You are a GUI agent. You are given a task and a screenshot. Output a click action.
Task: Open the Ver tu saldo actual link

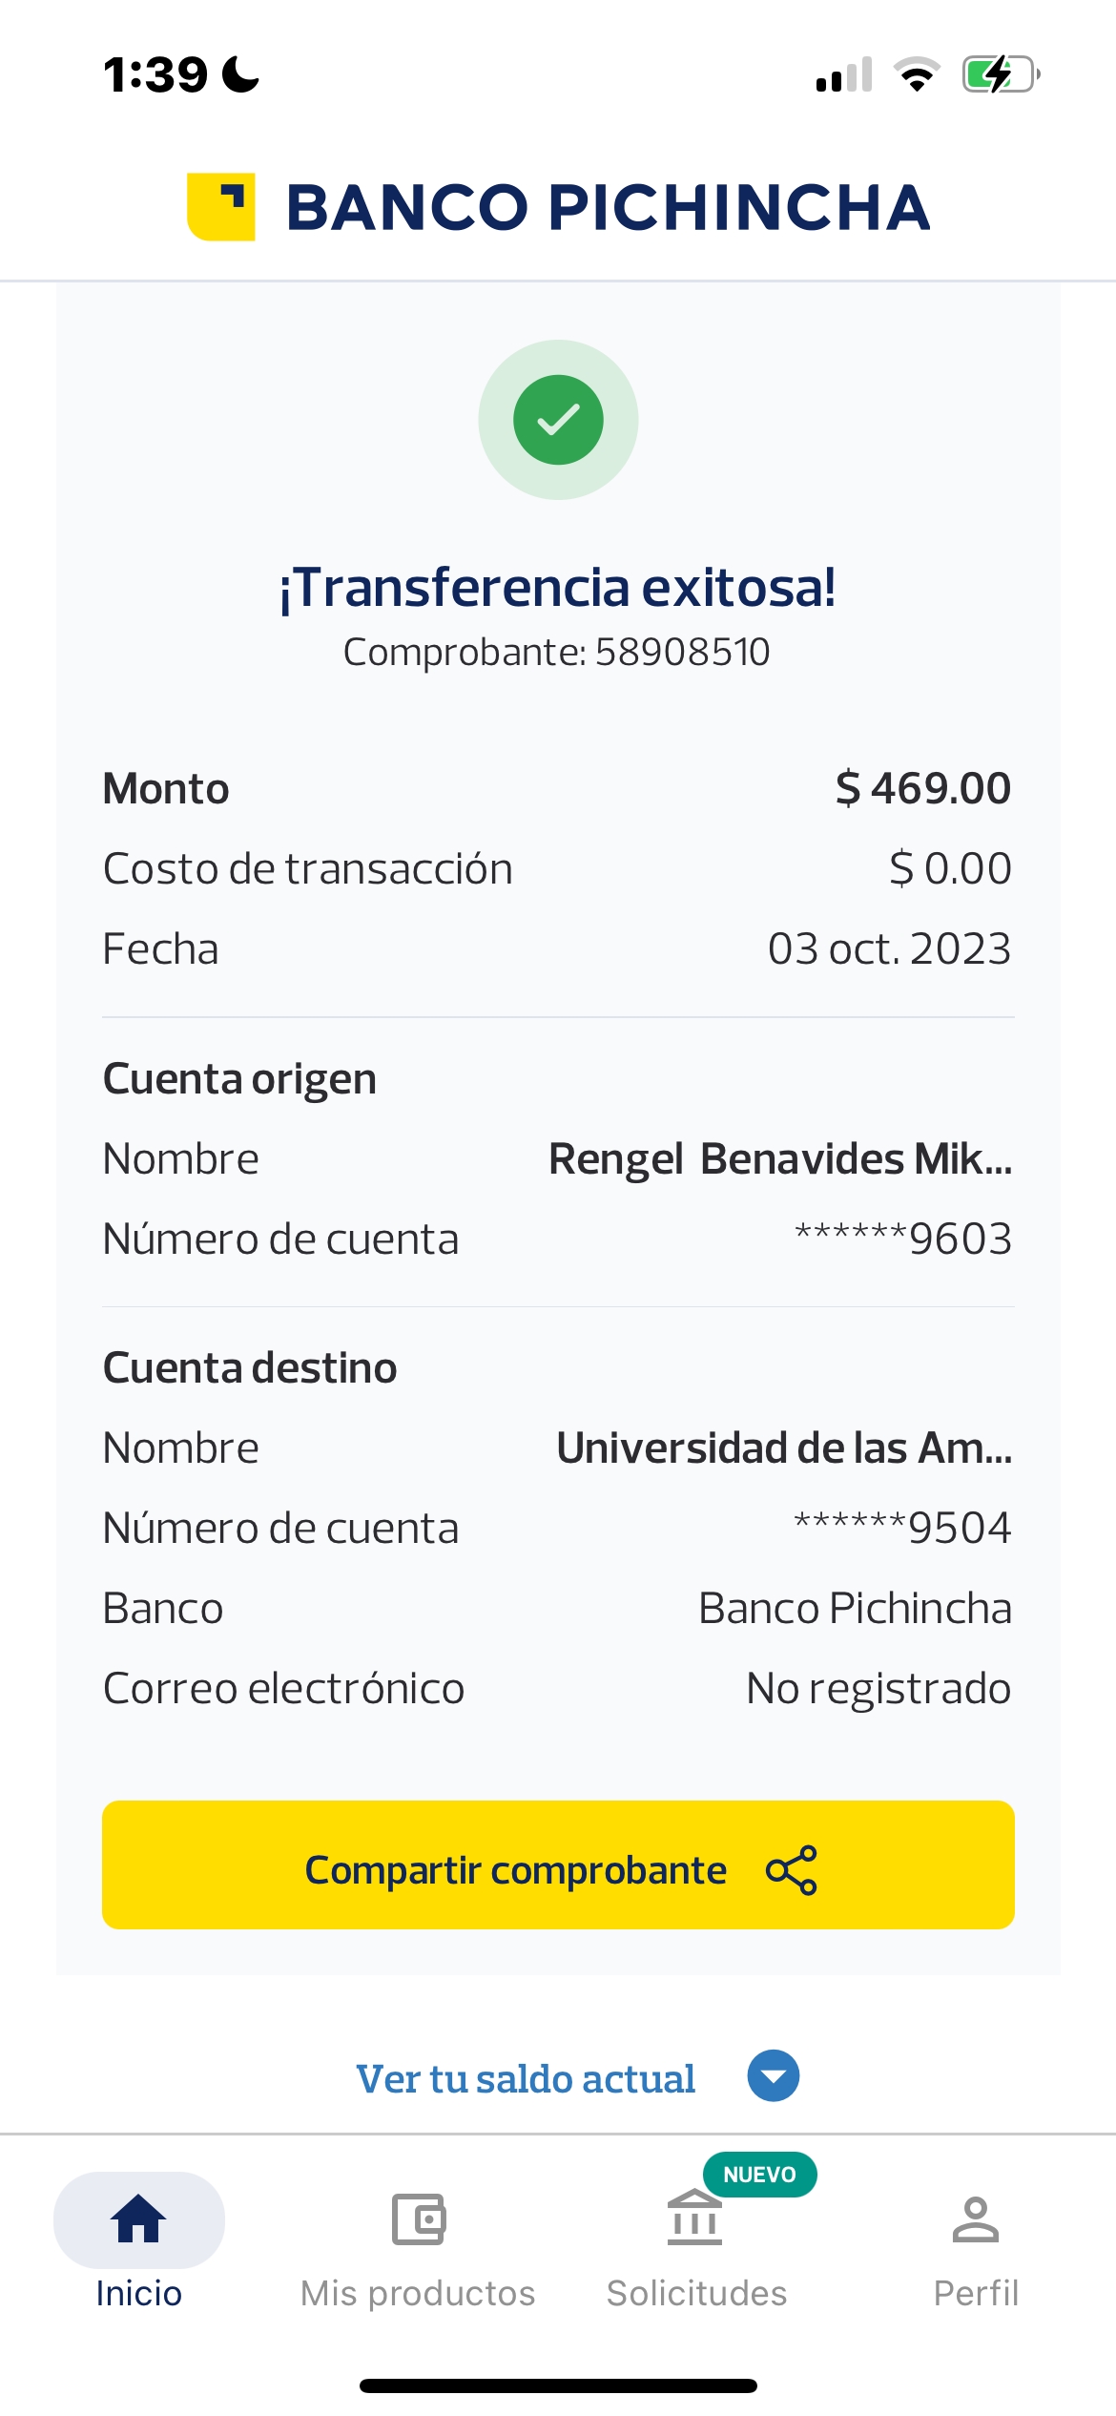click(x=526, y=2078)
